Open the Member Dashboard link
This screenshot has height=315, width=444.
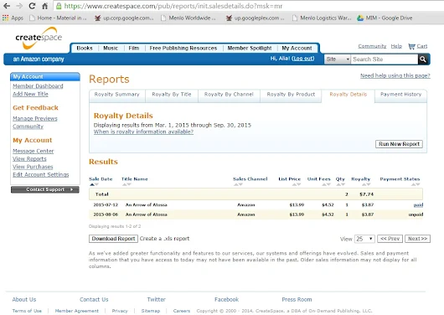pyautogui.click(x=38, y=85)
